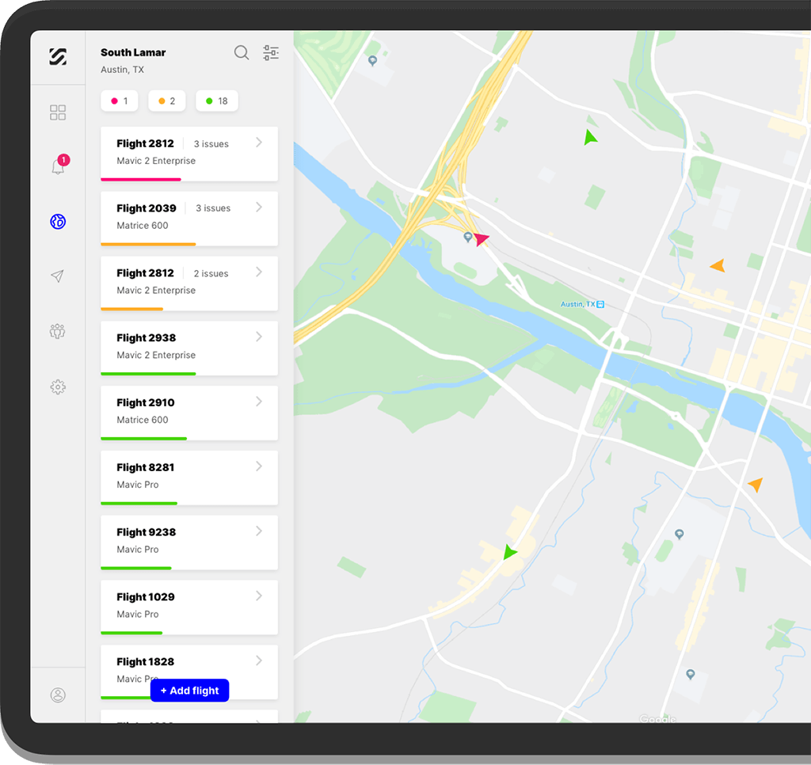This screenshot has width=811, height=765.
Task: Click the search magnifier icon
Action: [242, 53]
